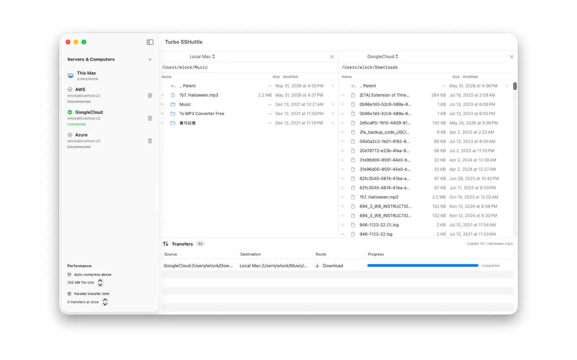Click the GoogleCloud:/Users/wlock/Dow... transfer source
Screen dimensions: 577x360
tap(198, 266)
